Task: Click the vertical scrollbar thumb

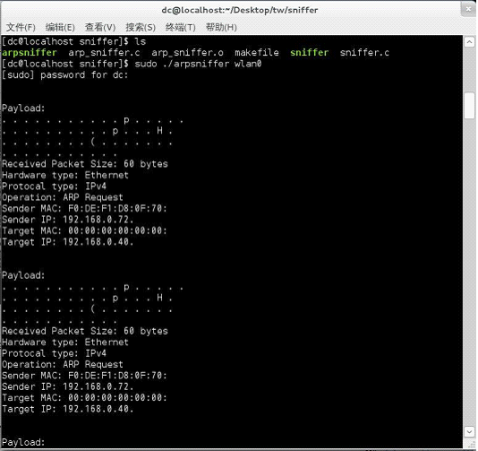Action: (x=469, y=106)
